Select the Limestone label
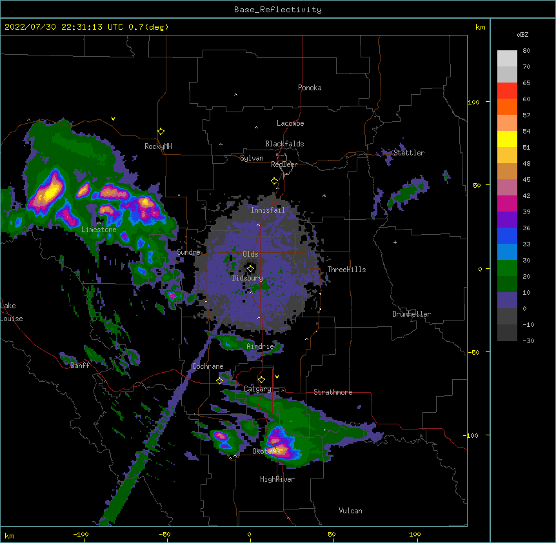 click(x=99, y=230)
